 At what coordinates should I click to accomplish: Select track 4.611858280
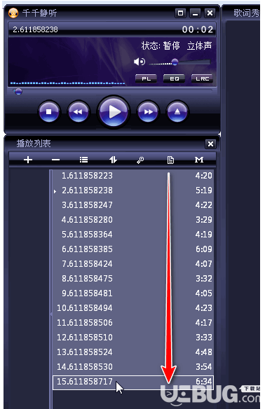[133, 220]
